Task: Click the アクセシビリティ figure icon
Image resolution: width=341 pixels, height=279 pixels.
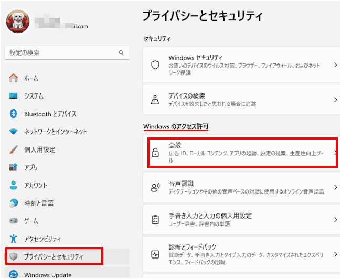Action: [13, 239]
